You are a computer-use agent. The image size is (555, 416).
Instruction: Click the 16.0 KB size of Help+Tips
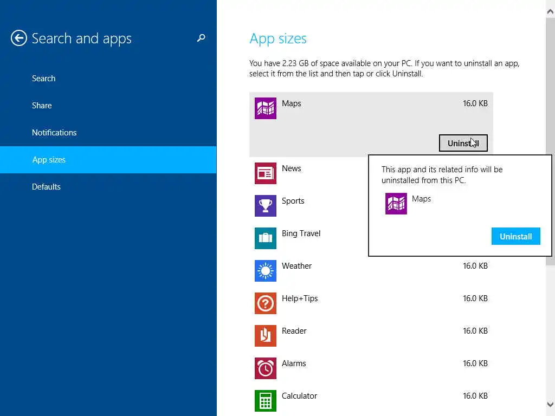pyautogui.click(x=475, y=298)
